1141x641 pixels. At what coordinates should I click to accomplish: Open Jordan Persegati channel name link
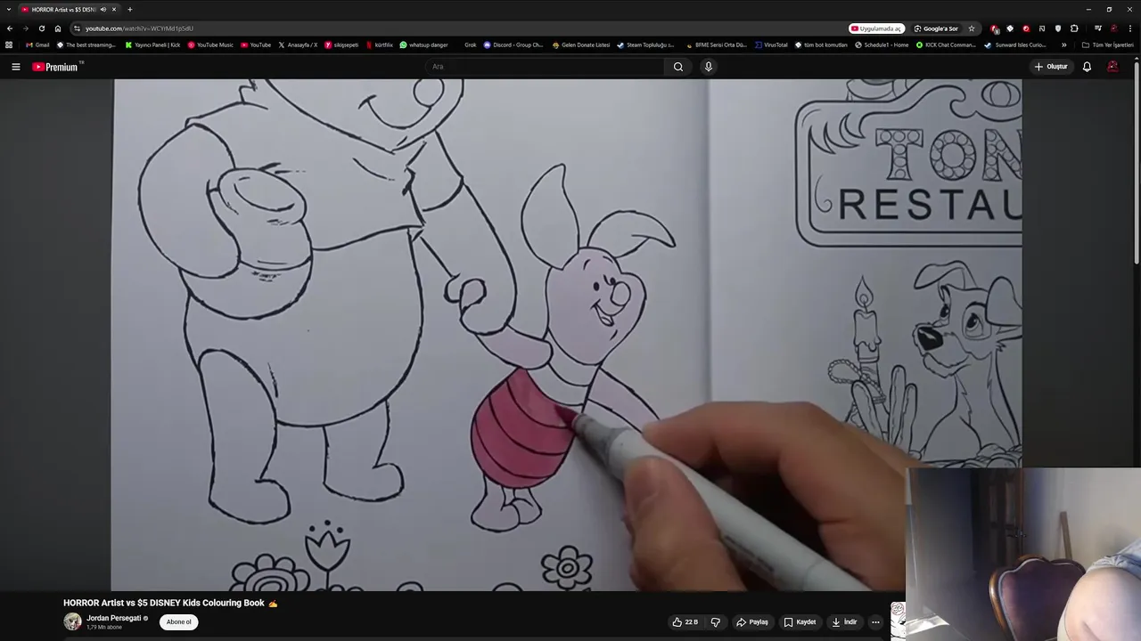coord(113,618)
